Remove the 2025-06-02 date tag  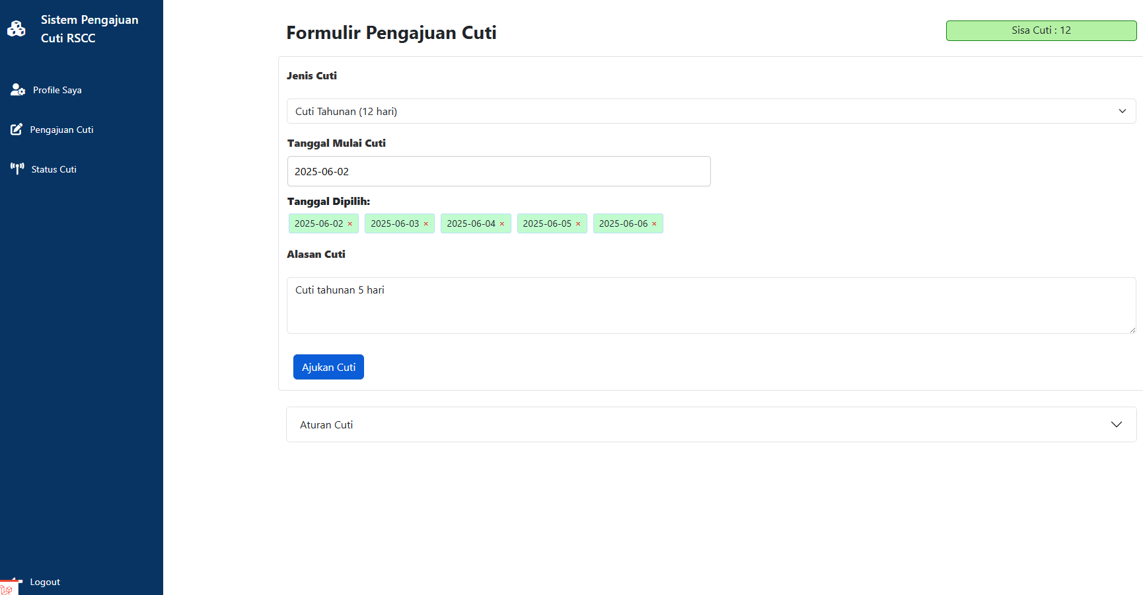tap(350, 224)
